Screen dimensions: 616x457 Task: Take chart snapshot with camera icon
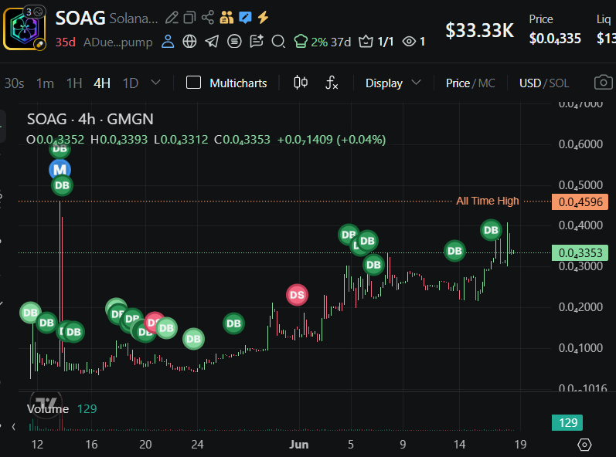603,83
